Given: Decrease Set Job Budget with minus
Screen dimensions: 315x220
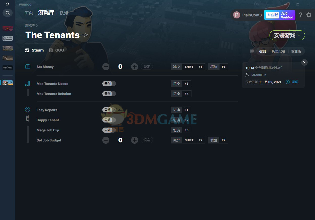Looking at the screenshot, I should 106,140.
